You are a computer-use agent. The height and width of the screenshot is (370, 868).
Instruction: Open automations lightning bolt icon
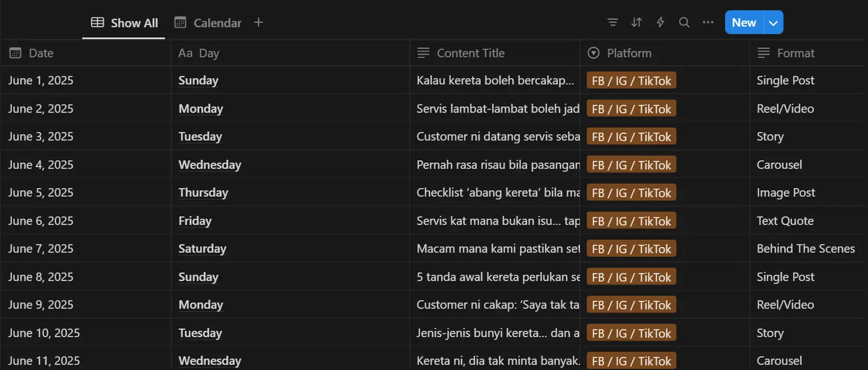point(660,23)
